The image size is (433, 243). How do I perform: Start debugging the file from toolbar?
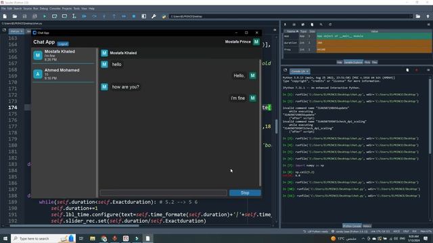pos(84,16)
